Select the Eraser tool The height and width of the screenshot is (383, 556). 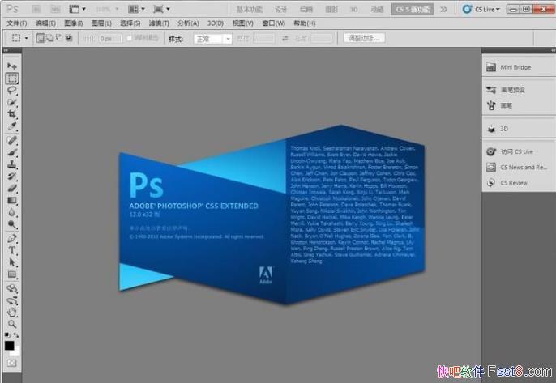11,188
